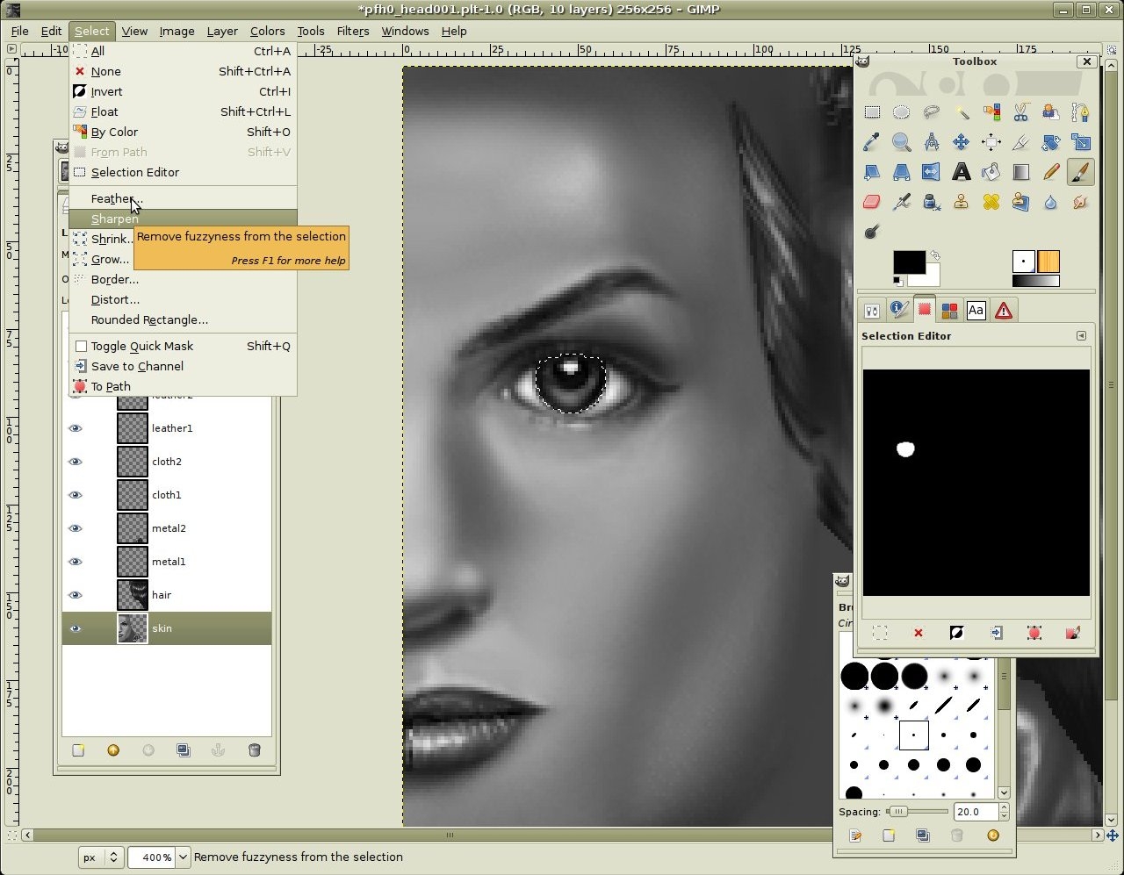
Task: Check the Toggle Quick Mask checkbox
Action: pos(81,346)
